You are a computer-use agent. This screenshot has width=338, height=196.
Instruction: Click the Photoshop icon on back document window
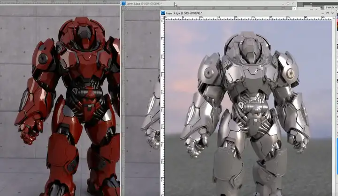coord(123,3)
